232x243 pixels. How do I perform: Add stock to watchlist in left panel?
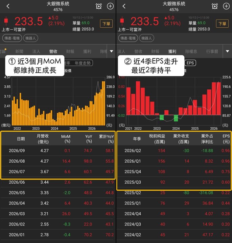(110, 6)
